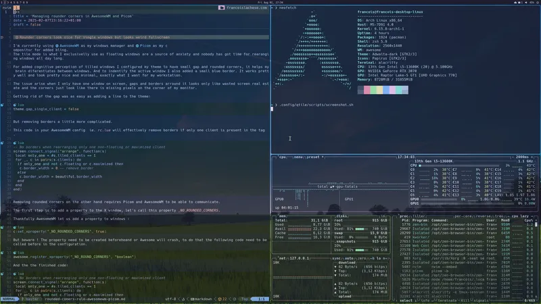This screenshot has width=541, height=304.
Task: Click terminate in btop bottom bar
Action: pyautogui.click(x=447, y=301)
